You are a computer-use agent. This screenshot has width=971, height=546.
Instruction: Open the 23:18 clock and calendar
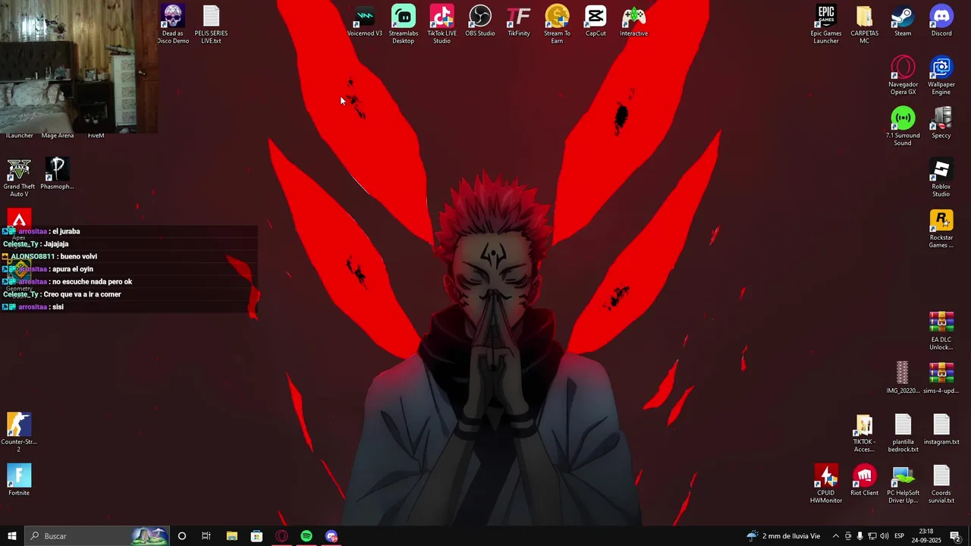(926, 536)
